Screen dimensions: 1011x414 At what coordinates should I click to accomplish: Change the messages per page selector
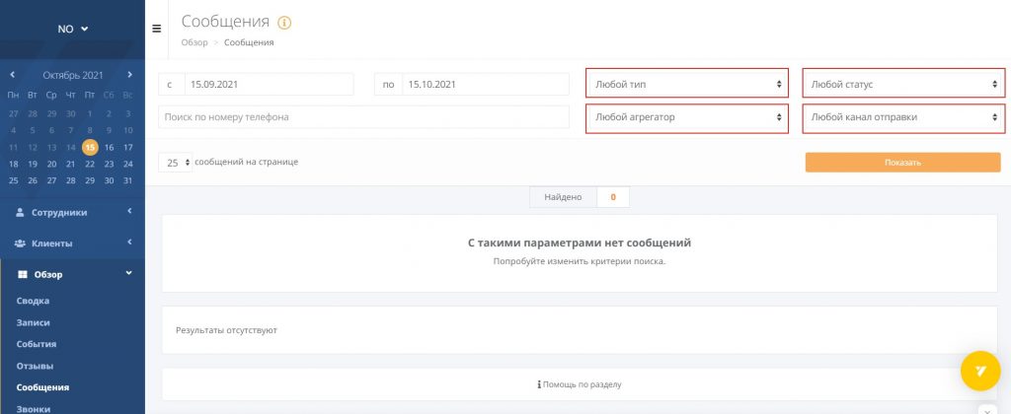tap(176, 163)
